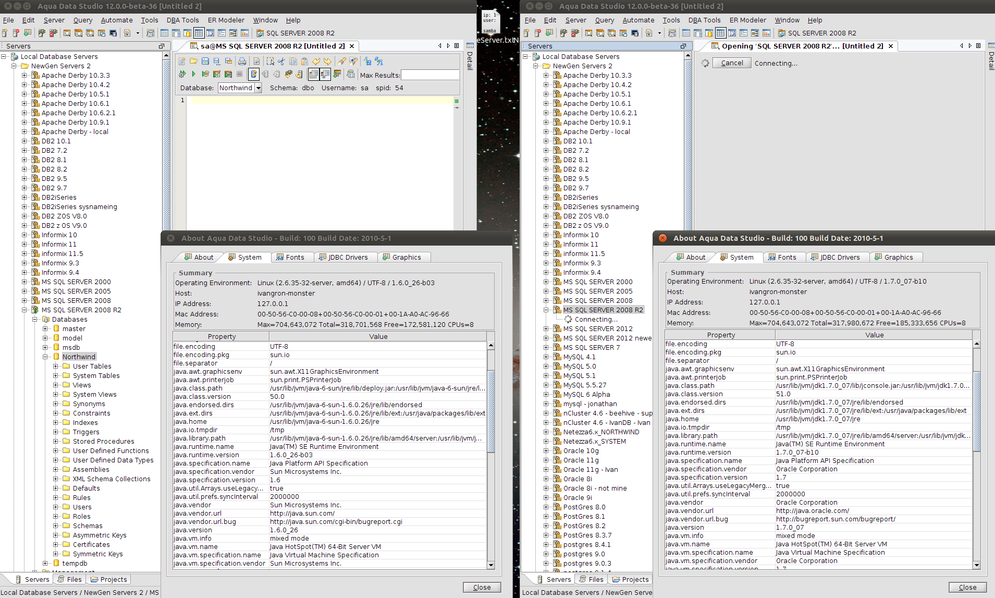Open Query menu in left window
The height and width of the screenshot is (598, 995).
(x=83, y=20)
